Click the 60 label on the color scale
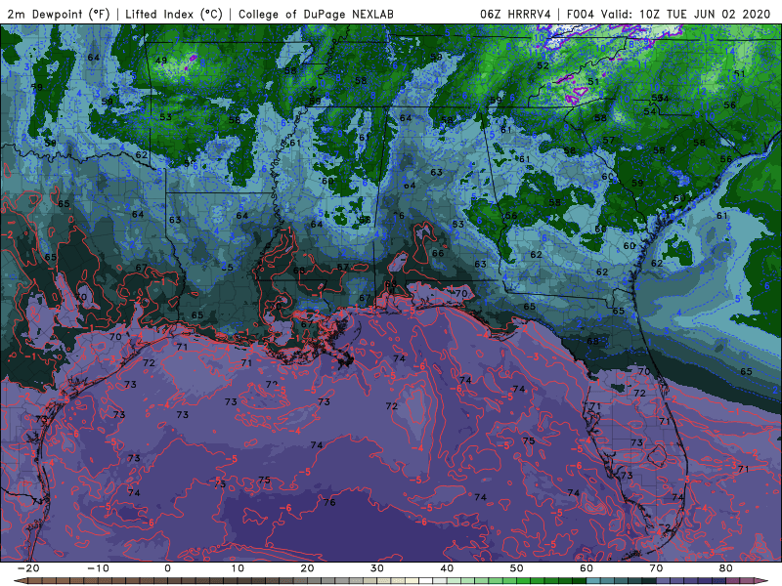 point(586,568)
